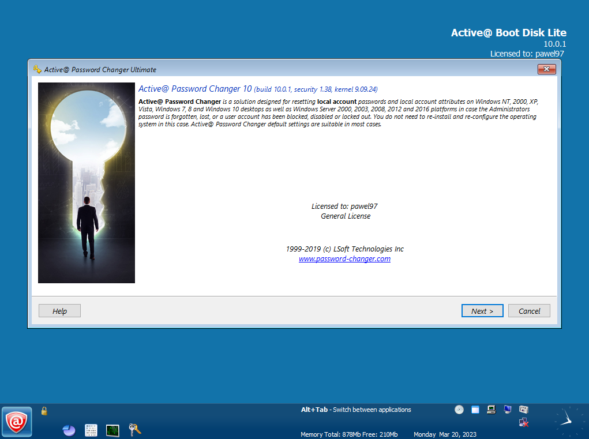Click the blue window tray icon
Screen dimensions: 589x439
tap(475, 410)
